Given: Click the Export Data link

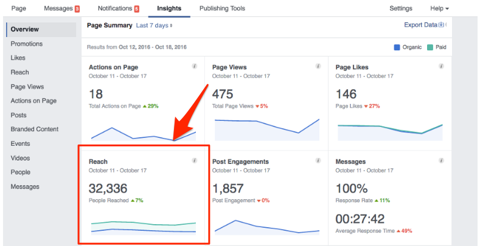Looking at the screenshot, I should 420,26.
